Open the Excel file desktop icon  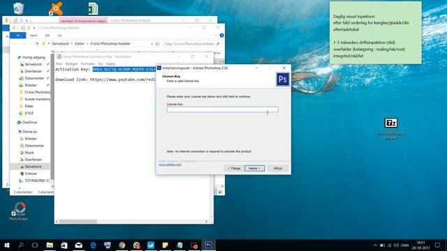pos(93,8)
